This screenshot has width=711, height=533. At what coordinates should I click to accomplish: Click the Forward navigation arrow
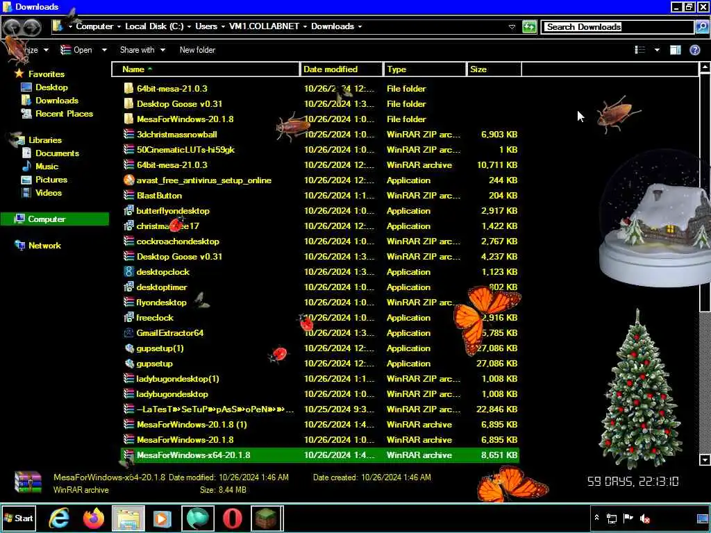point(31,28)
